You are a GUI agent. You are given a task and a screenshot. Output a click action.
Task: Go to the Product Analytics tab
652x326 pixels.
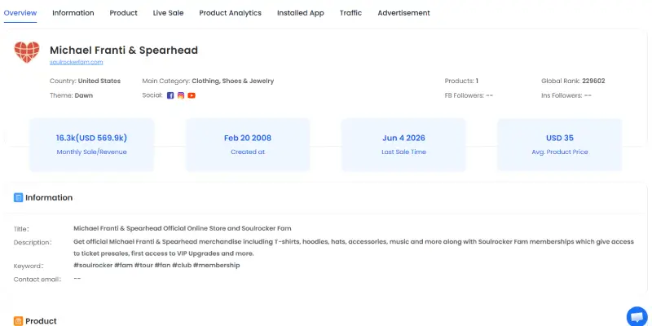point(231,13)
